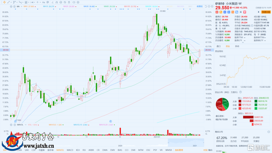This screenshot has width=272, height=153.
Task: Open the drawing toolbar settings gear
Action: coord(78,2)
